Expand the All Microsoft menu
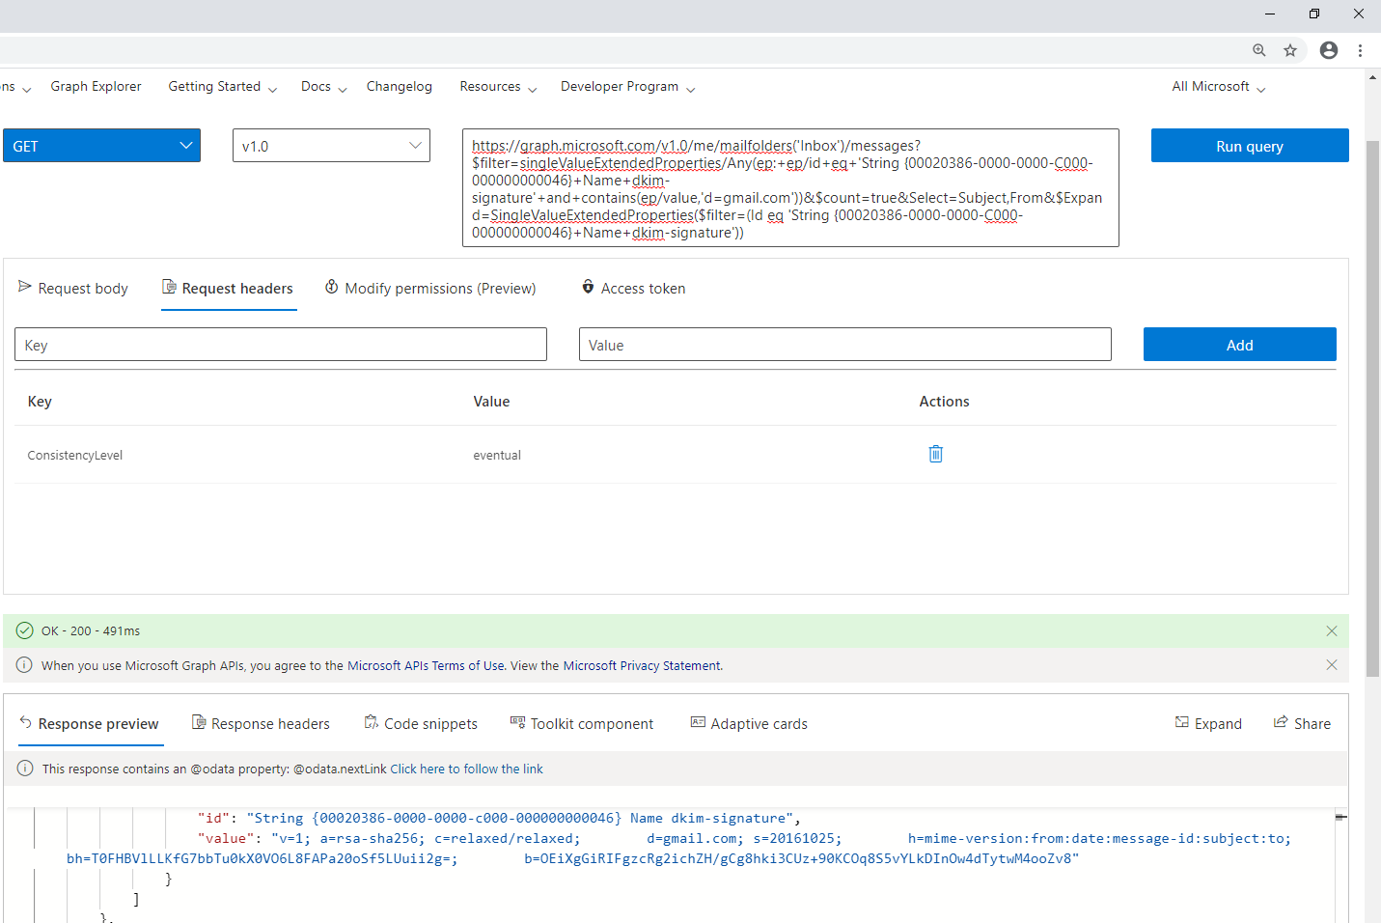The image size is (1381, 923). (1218, 87)
